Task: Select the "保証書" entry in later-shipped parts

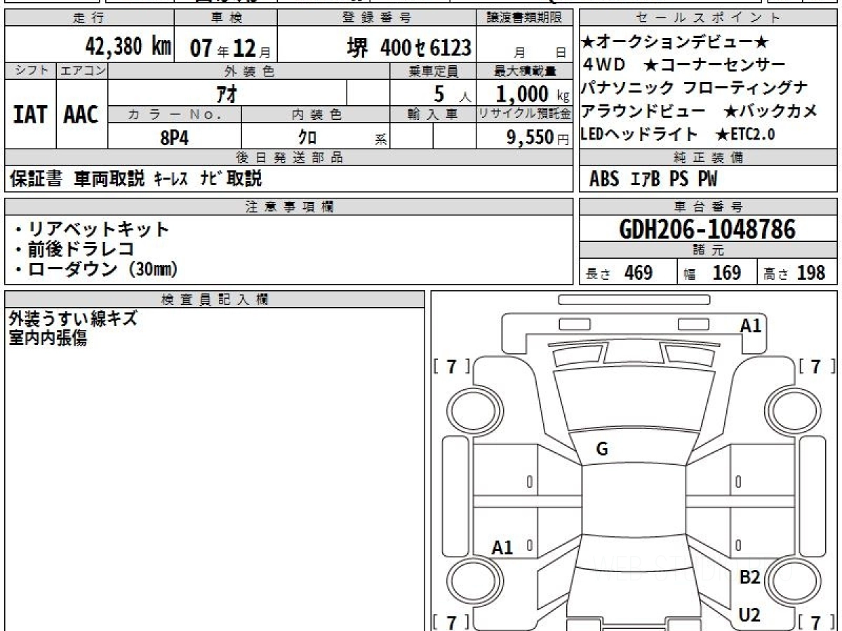Action: (36, 179)
